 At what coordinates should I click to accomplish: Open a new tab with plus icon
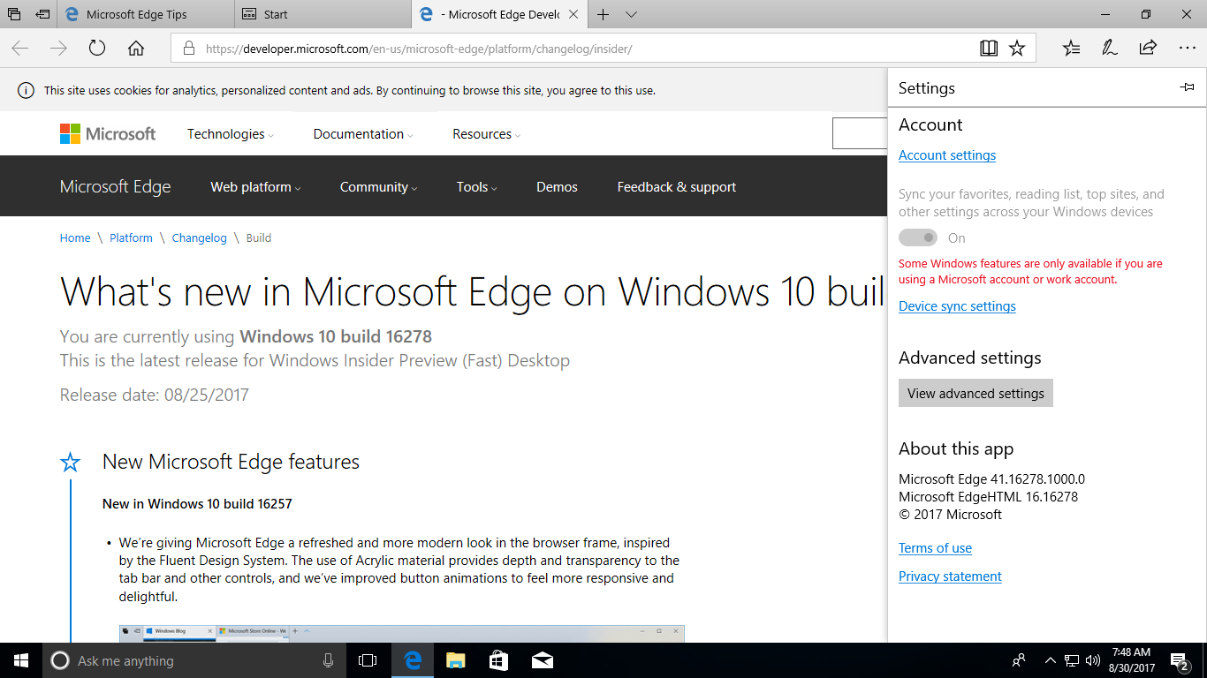[603, 14]
